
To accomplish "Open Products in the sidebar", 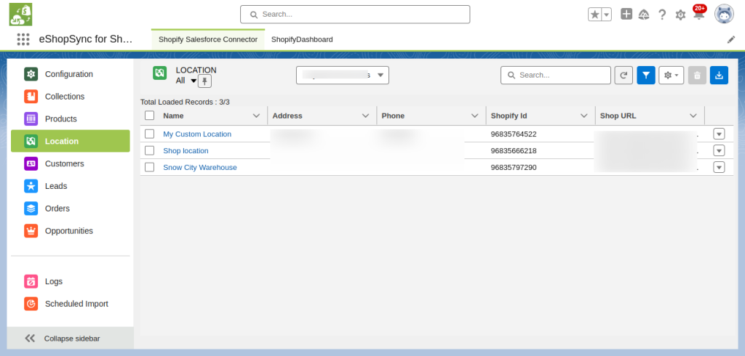I will (71, 118).
